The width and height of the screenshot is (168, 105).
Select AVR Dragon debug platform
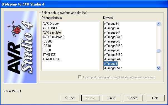[x=51, y=24]
